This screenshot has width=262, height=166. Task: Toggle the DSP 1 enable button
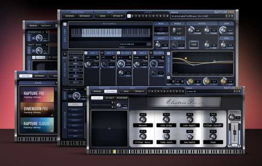[x=86, y=53]
